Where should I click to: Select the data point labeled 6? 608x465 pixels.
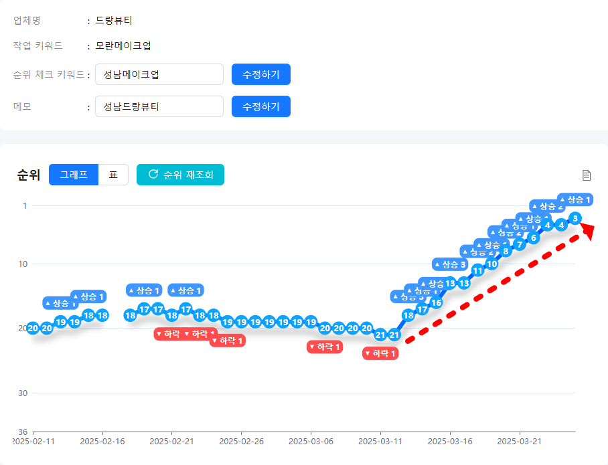point(534,238)
